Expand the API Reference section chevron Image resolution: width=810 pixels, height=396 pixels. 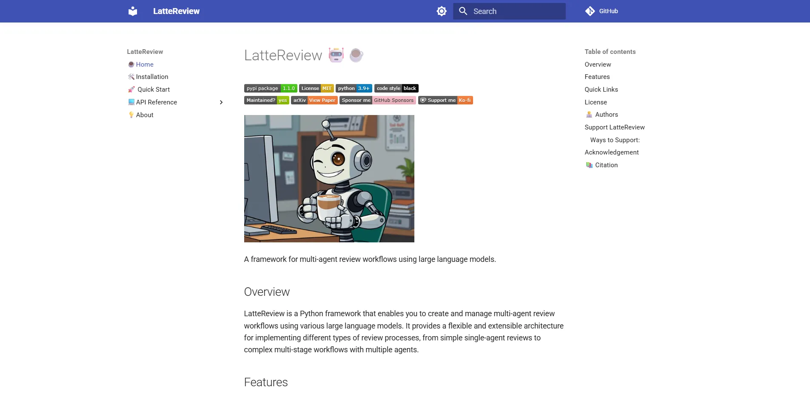point(221,102)
